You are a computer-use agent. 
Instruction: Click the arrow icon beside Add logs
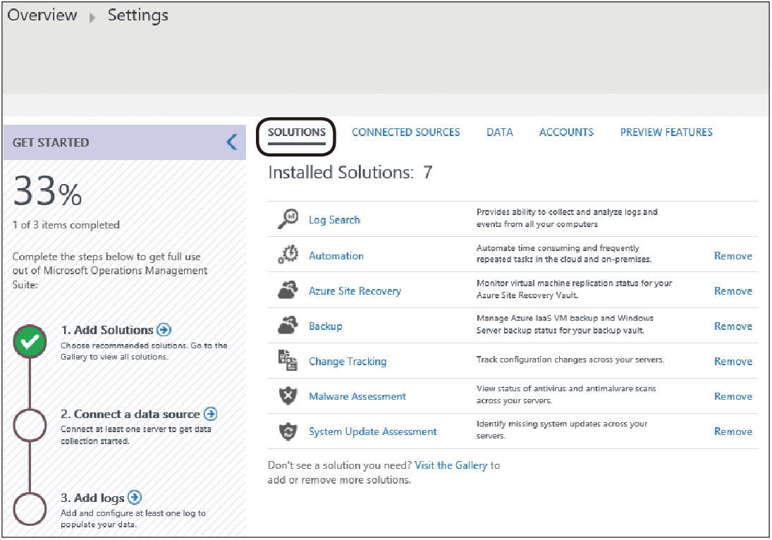[x=135, y=498]
